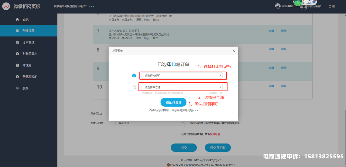Click the 地址薄 sidebar icon

point(17,65)
